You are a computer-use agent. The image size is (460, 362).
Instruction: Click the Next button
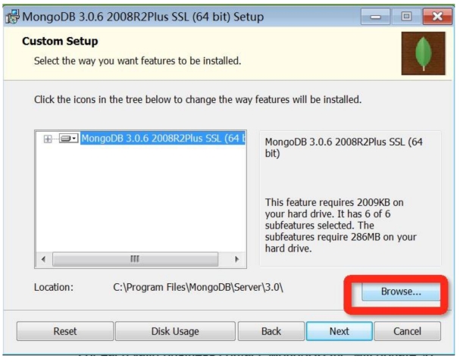(340, 331)
